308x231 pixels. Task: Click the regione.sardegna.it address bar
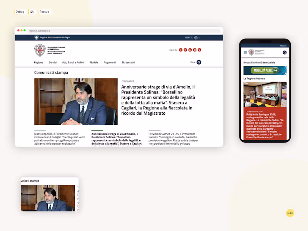click(124, 31)
